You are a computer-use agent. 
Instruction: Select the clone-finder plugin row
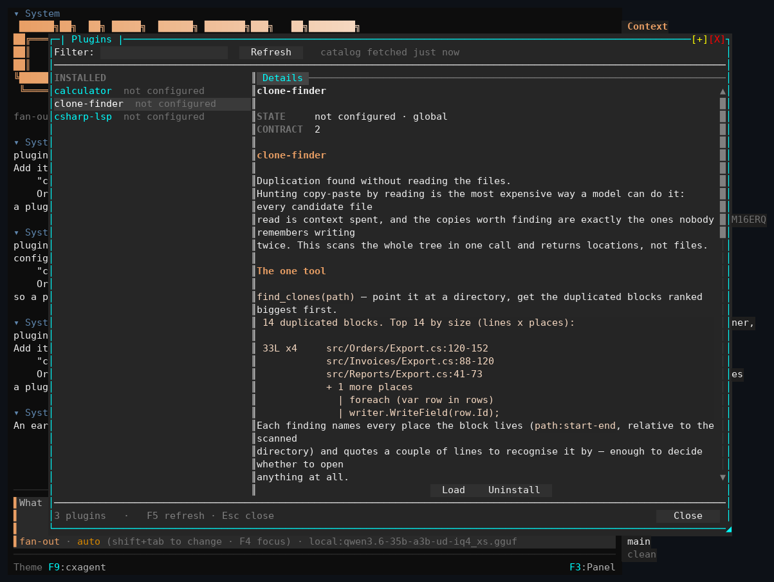point(152,104)
